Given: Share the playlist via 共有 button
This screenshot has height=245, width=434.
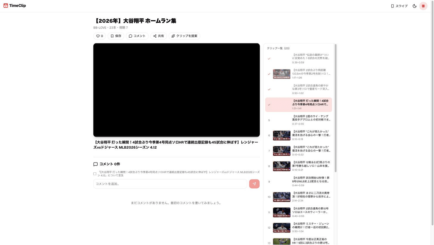Looking at the screenshot, I should (x=159, y=36).
